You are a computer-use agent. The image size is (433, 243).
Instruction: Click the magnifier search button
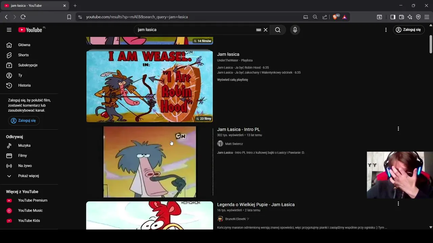pos(278,30)
